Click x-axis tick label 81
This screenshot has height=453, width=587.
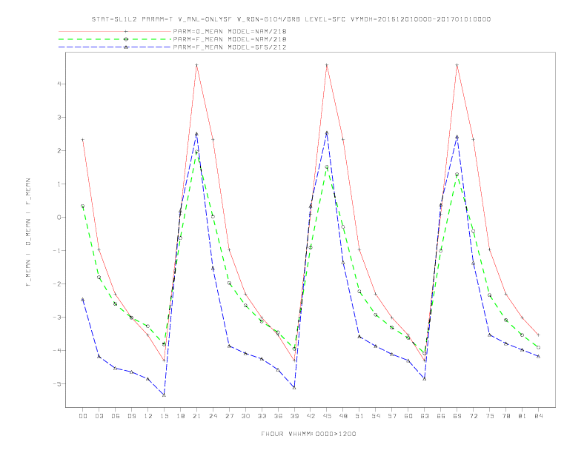pyautogui.click(x=523, y=416)
